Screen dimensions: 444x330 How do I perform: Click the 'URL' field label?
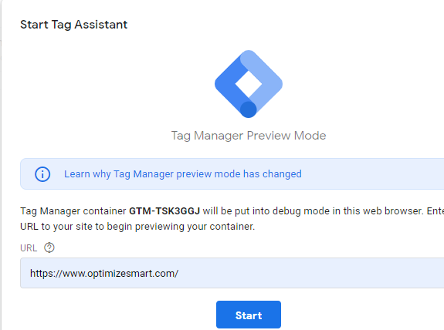[29, 248]
